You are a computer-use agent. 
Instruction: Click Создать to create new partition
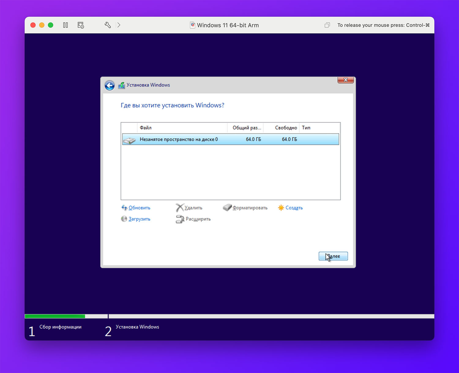coord(294,208)
